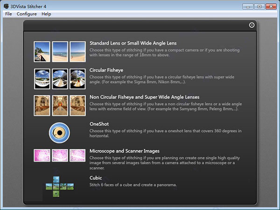Click the Cubic cross-shaped cube faces icon
The image size is (280, 210).
[60, 187]
